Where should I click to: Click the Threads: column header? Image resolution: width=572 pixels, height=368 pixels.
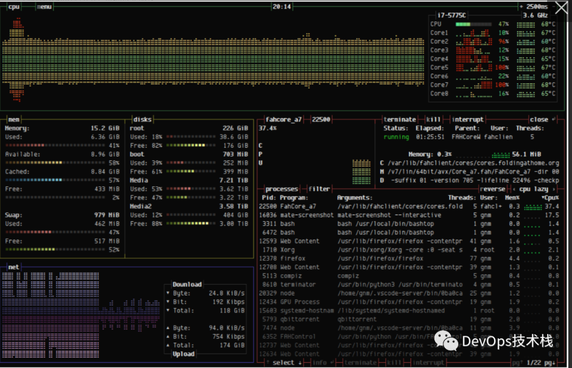(462, 198)
